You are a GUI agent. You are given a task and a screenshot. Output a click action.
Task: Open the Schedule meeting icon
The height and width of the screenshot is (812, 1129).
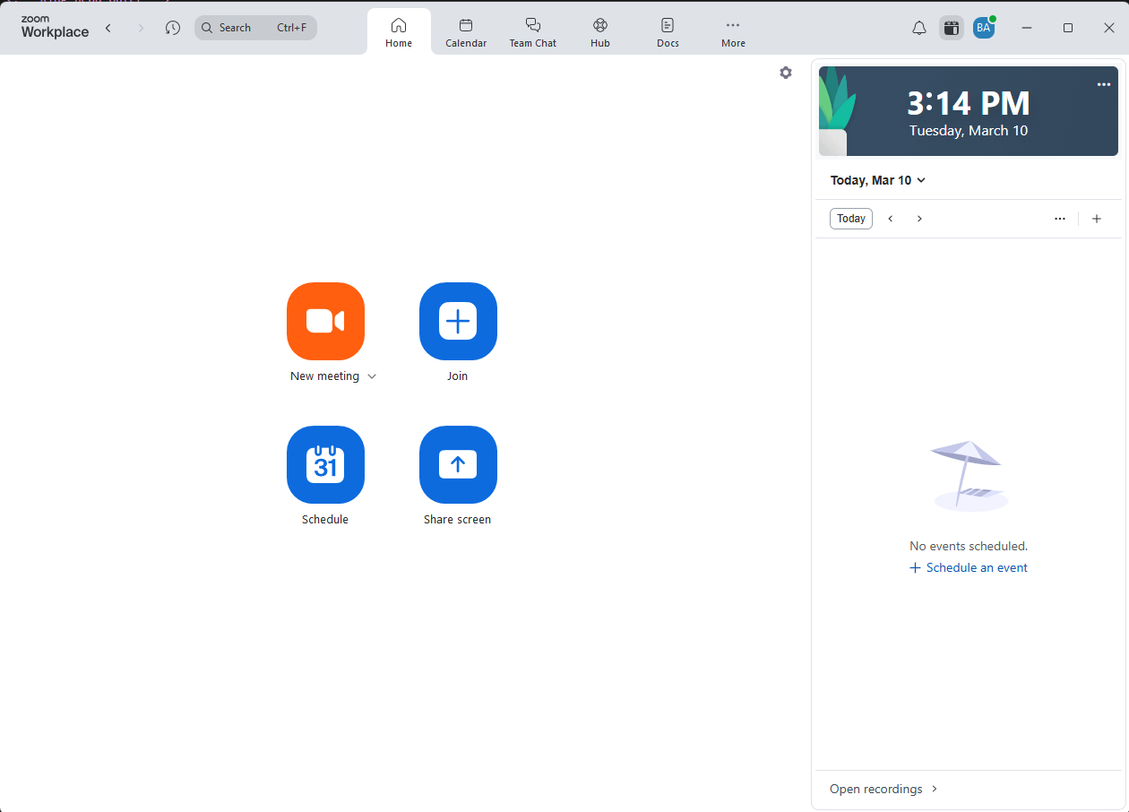[x=325, y=465]
